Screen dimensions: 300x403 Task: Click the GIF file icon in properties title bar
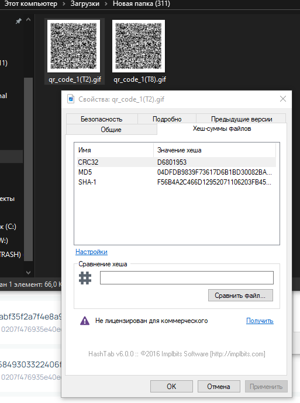71,99
